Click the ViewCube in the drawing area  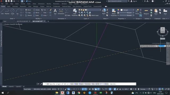coord(163,30)
